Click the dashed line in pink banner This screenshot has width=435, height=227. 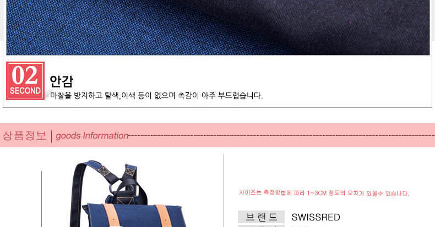tap(281, 136)
